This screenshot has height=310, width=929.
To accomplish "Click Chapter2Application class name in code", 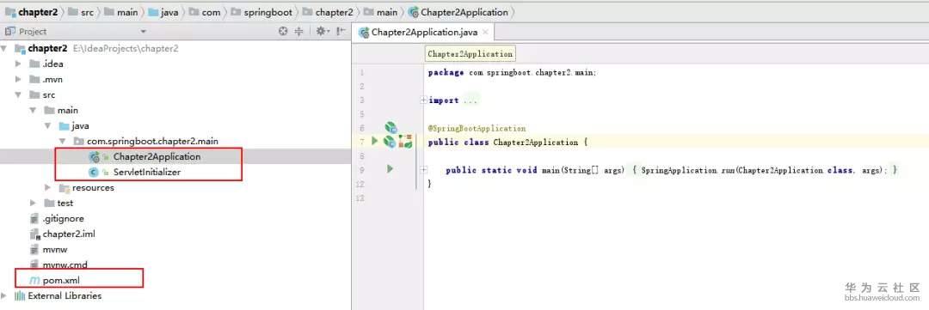I will [535, 142].
